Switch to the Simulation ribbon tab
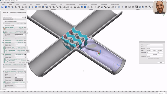This screenshot has height=94, width=167. coord(38,4)
